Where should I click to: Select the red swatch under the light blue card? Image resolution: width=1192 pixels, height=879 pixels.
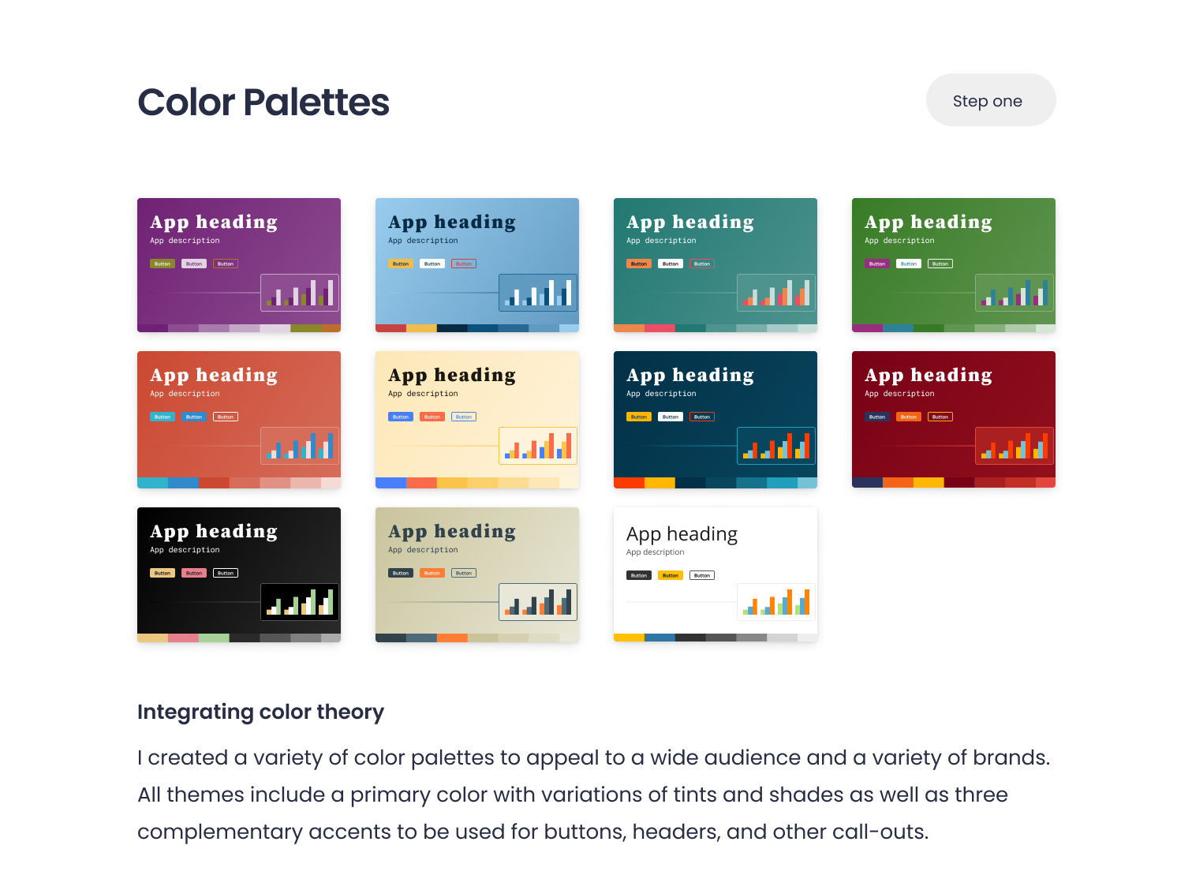pyautogui.click(x=390, y=328)
